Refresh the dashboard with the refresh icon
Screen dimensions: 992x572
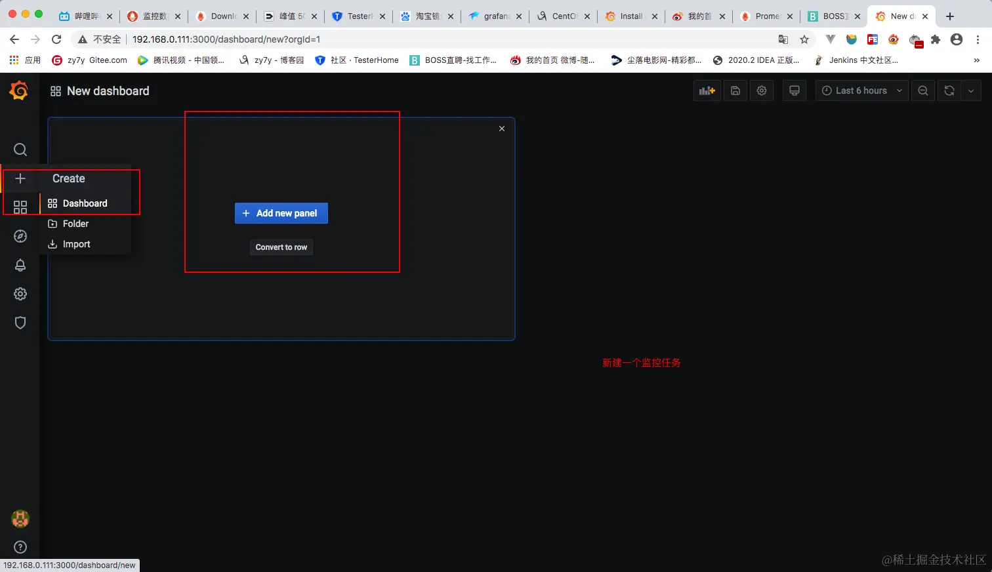(949, 91)
